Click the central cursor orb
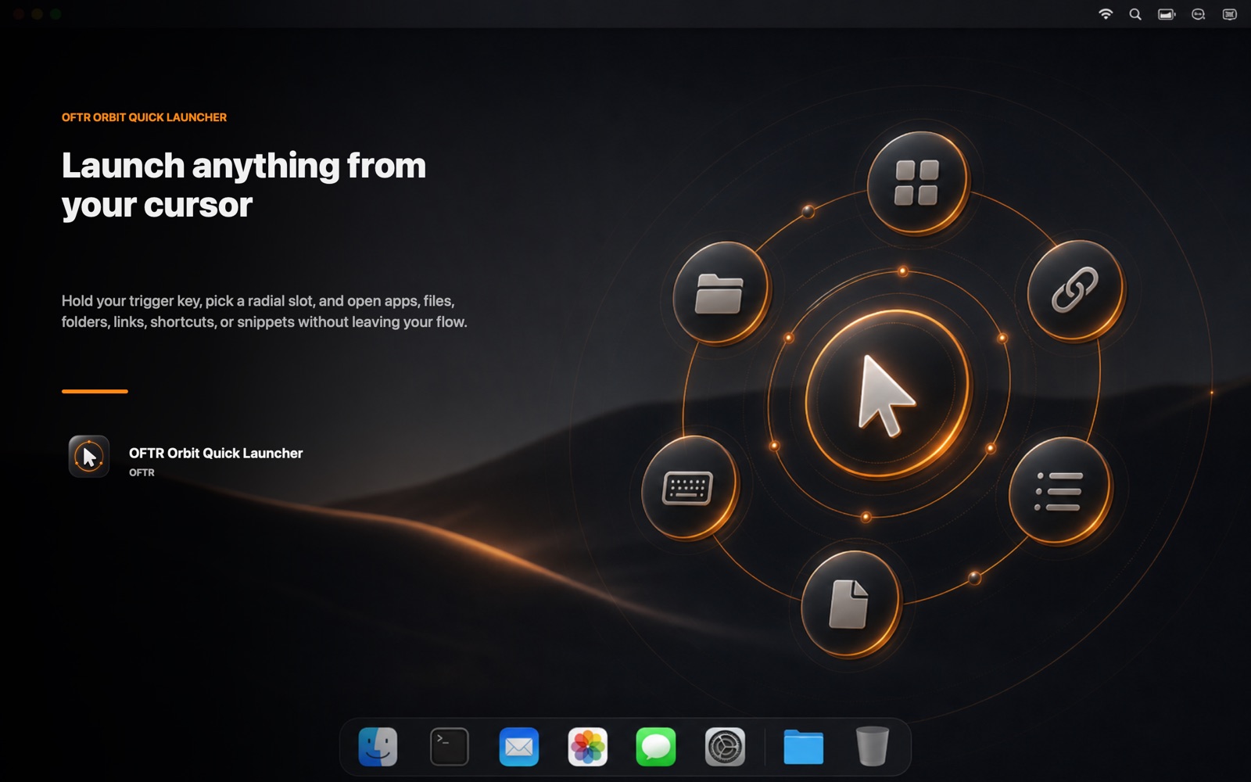The width and height of the screenshot is (1251, 782). point(887,393)
